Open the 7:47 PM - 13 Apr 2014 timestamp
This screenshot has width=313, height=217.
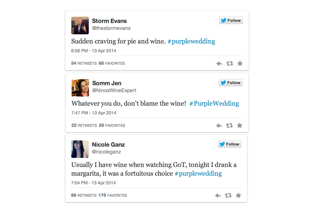(x=94, y=113)
